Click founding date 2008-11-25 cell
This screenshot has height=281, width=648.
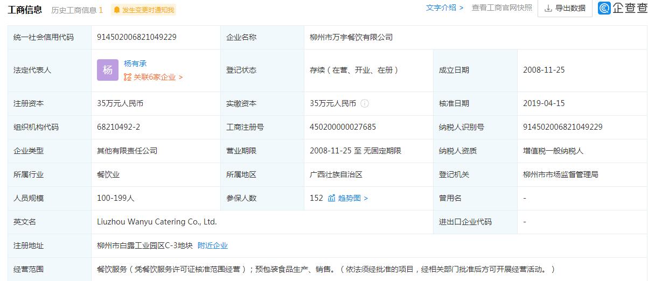coord(544,70)
